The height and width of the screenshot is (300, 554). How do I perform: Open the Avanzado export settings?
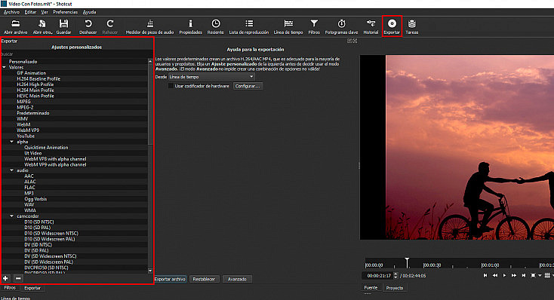pos(237,279)
